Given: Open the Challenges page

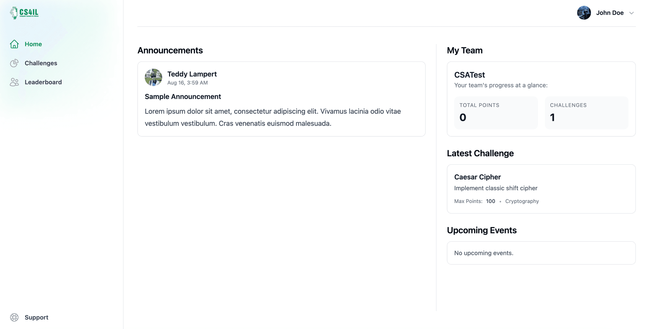Looking at the screenshot, I should 41,63.
